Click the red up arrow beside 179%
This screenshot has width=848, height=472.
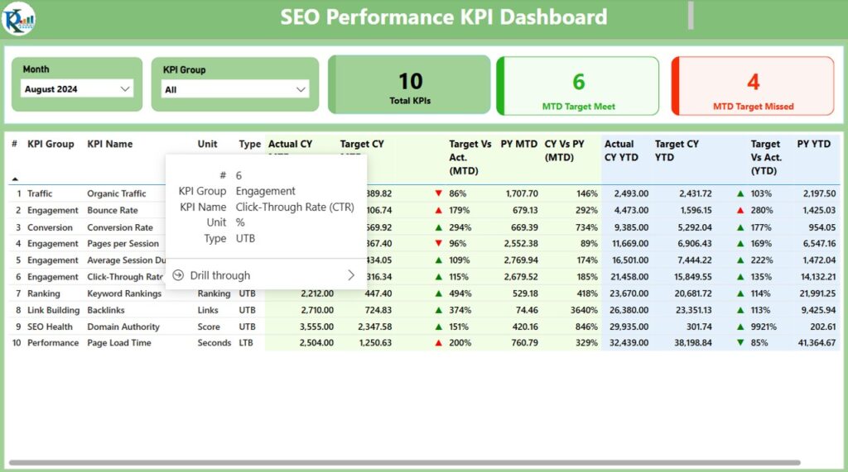pos(439,210)
